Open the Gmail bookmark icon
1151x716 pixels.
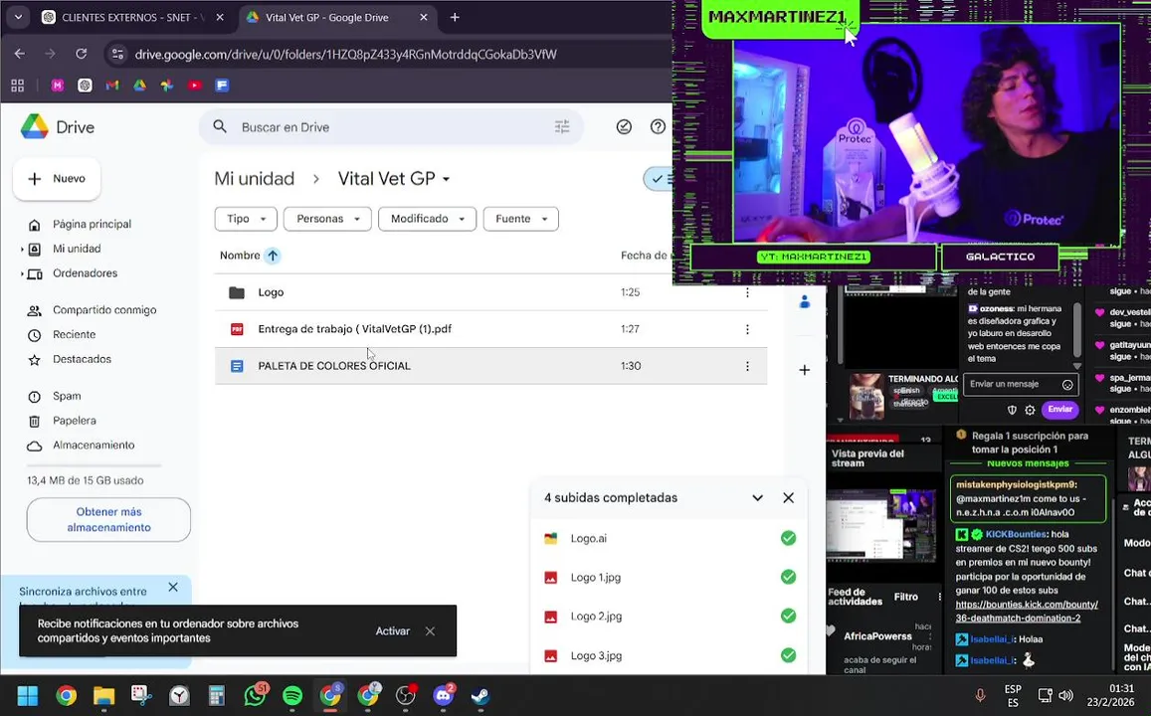click(112, 86)
